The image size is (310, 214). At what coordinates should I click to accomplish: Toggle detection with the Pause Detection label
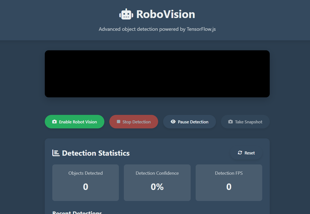(x=193, y=122)
